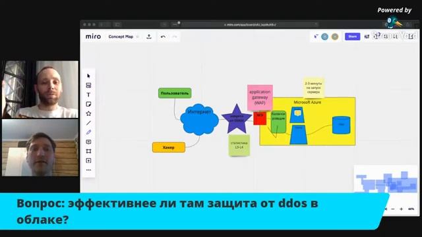Select the blue database cylinder shape
This screenshot has height=237, width=422.
(342, 125)
